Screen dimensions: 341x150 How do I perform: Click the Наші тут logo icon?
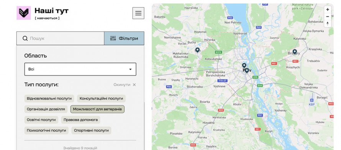click(x=24, y=13)
